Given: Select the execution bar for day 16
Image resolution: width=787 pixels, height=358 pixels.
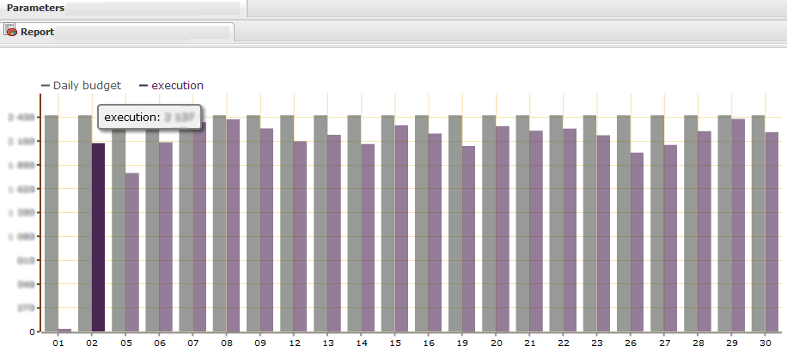Looking at the screenshot, I should (435, 232).
